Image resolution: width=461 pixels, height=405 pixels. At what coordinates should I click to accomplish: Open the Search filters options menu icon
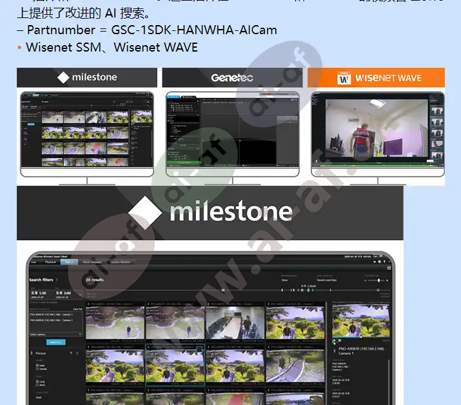(57, 280)
